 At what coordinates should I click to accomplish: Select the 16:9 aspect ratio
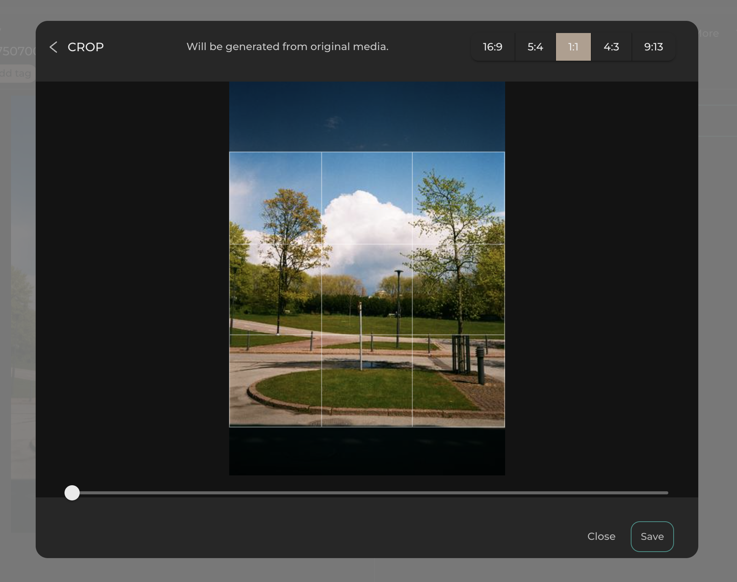(492, 47)
